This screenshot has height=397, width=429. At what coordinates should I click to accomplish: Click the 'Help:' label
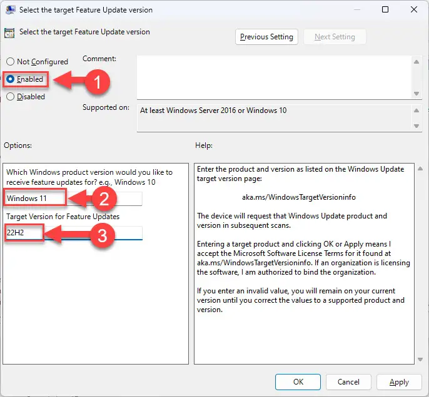(x=204, y=145)
